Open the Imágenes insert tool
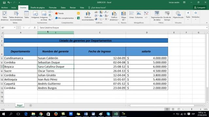209x117 pixels. pyautogui.click(x=35, y=15)
